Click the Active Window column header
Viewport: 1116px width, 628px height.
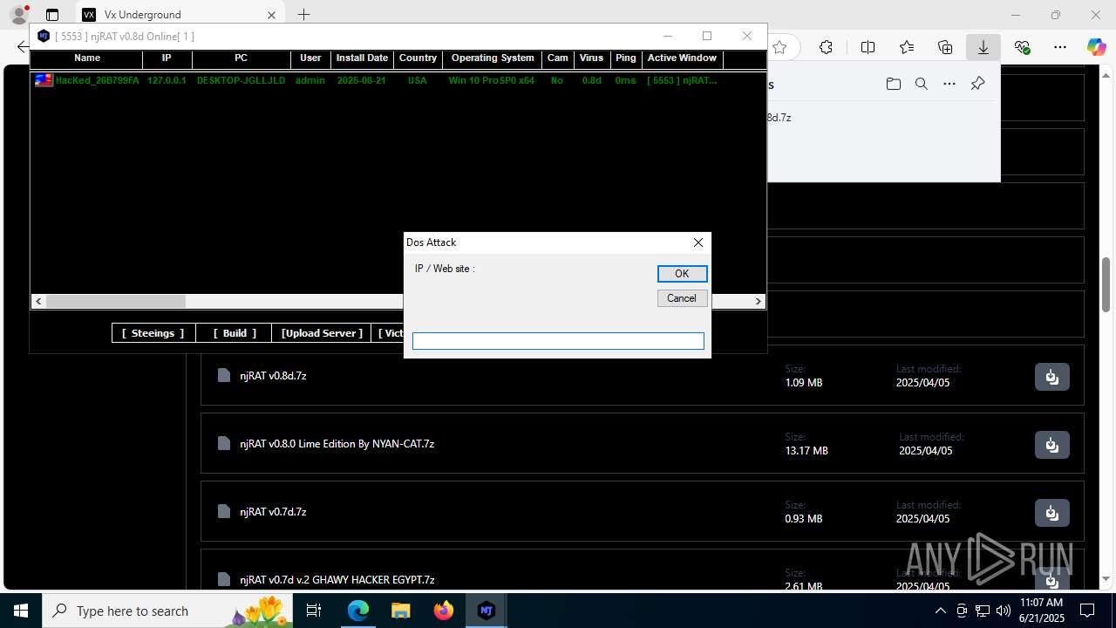pyautogui.click(x=682, y=58)
